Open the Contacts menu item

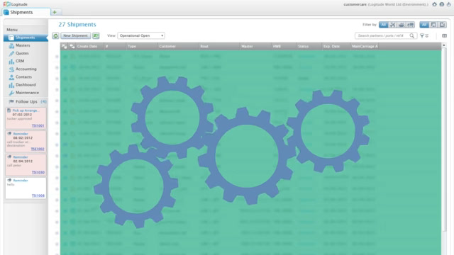pyautogui.click(x=23, y=77)
